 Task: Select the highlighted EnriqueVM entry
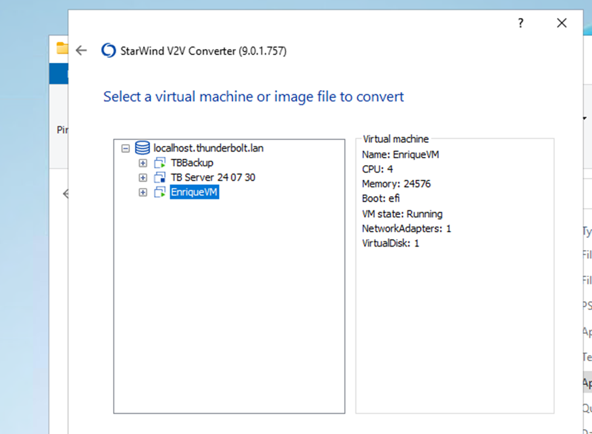coord(194,193)
